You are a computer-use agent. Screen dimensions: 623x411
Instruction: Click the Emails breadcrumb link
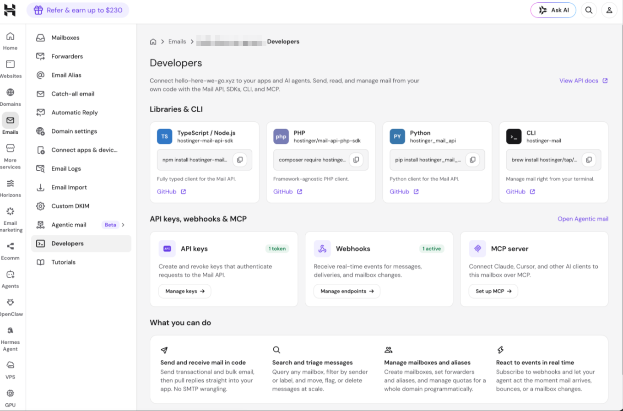tap(177, 42)
